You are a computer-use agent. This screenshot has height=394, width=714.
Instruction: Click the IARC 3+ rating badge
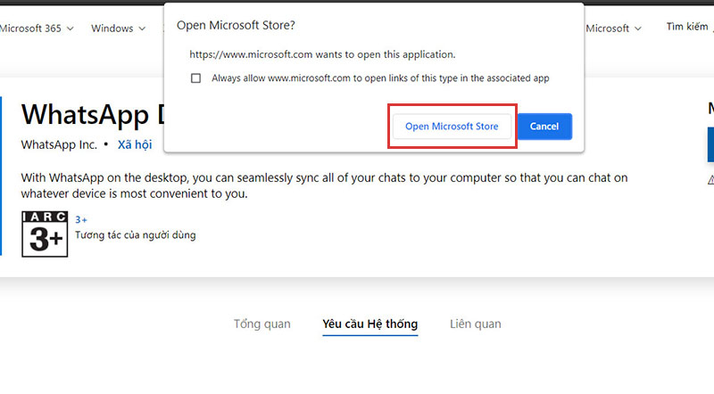[x=45, y=234]
